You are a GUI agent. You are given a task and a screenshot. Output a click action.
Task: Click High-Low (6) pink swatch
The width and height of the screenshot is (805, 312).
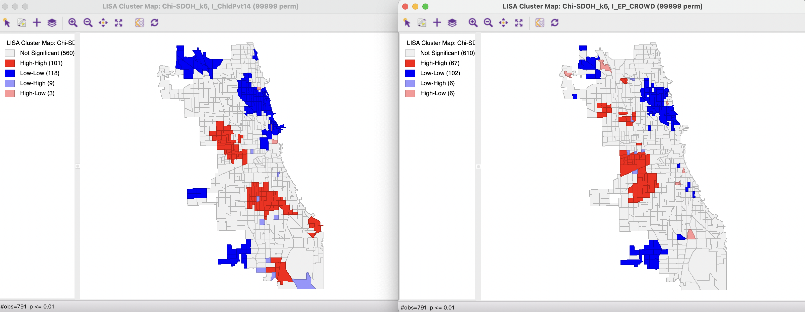[410, 93]
